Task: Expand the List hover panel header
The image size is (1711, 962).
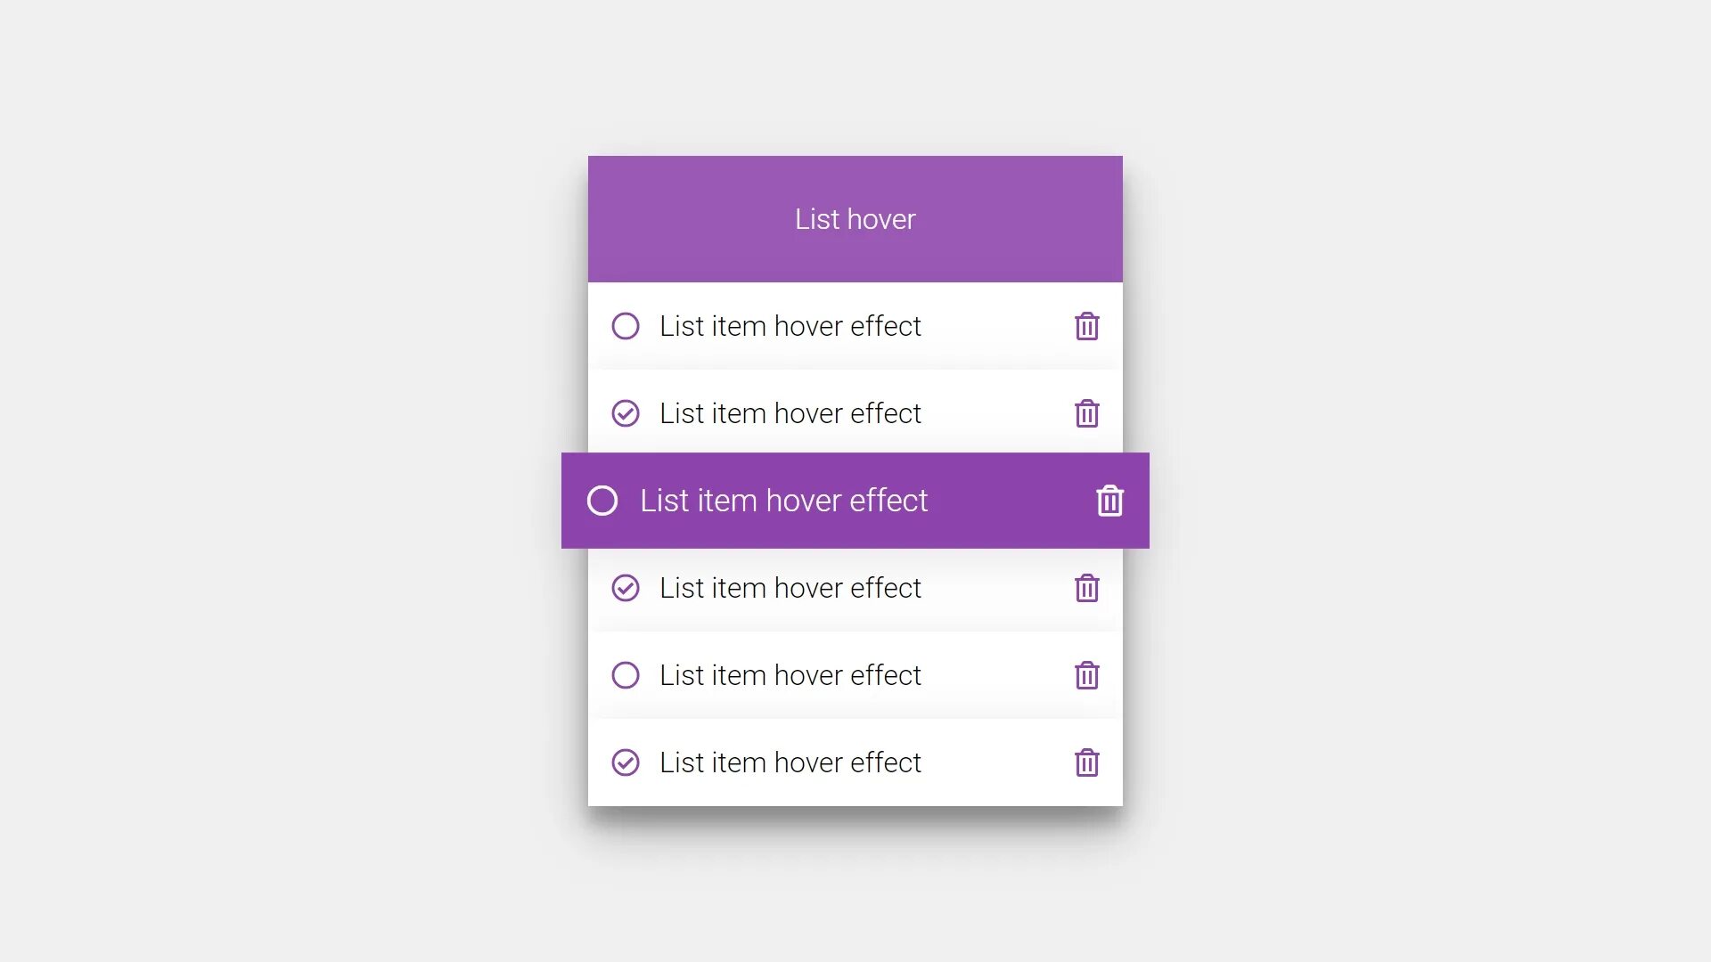Action: pos(855,218)
